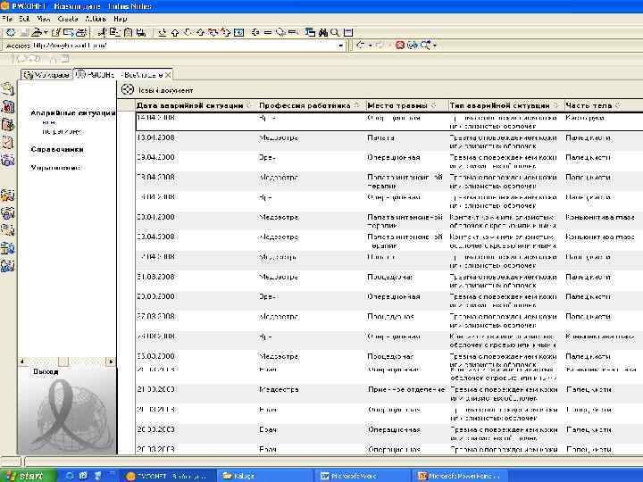Select the 13.04.2008 Медсестра Палата row
The width and height of the screenshot is (643, 482).
(x=389, y=141)
